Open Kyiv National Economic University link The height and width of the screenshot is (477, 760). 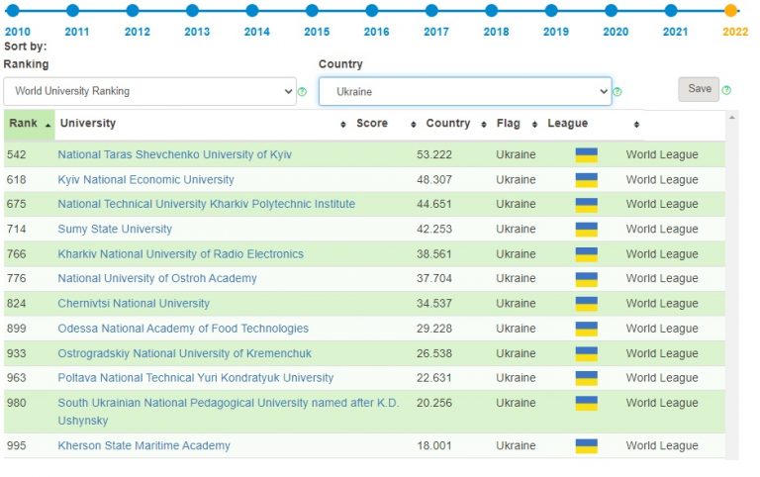click(x=145, y=180)
